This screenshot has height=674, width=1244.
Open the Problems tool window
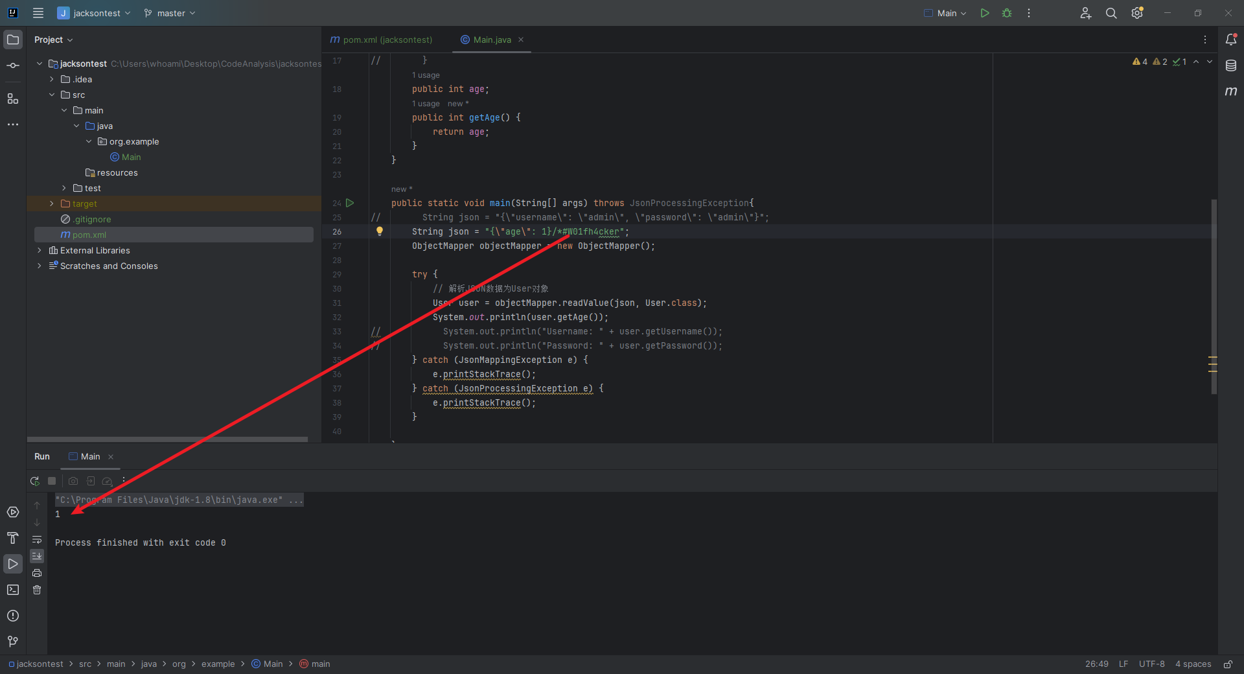point(13,616)
